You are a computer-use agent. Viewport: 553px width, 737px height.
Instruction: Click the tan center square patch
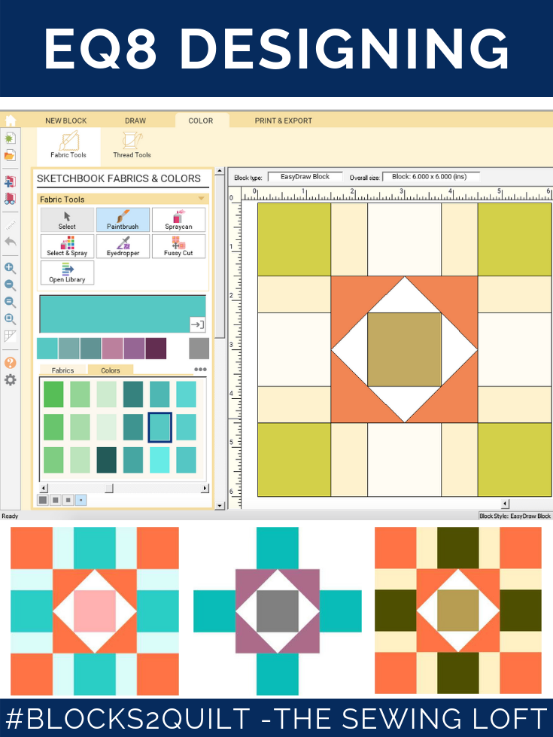tap(405, 350)
